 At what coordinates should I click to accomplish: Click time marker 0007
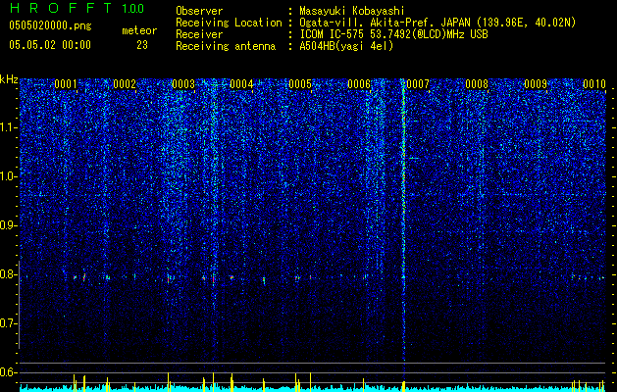418,84
